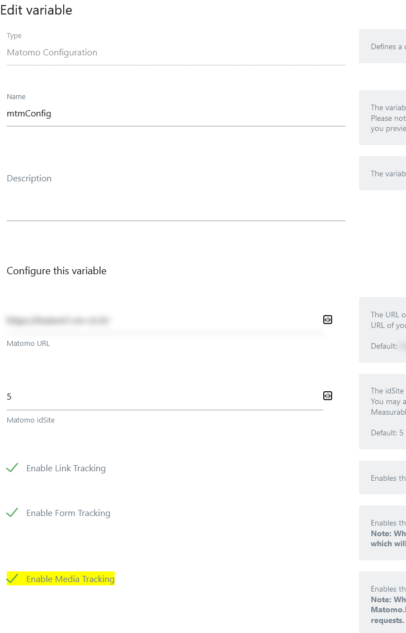The height and width of the screenshot is (633, 406).
Task: Click the Type field Matomo Configuration
Action: [x=176, y=53]
